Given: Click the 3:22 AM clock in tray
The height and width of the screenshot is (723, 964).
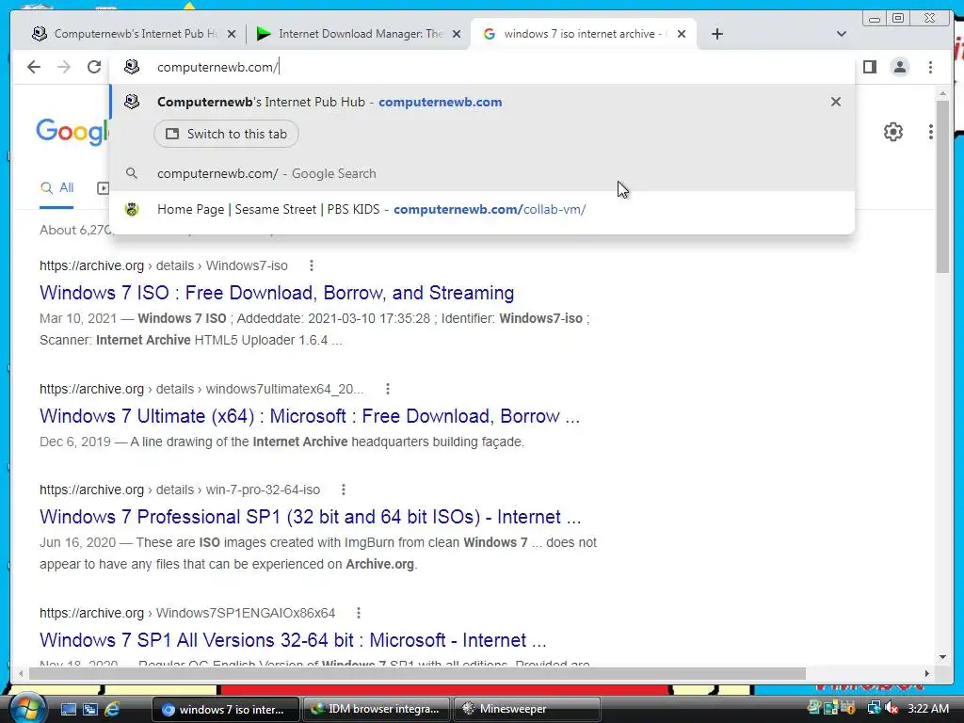Looking at the screenshot, I should tap(927, 709).
